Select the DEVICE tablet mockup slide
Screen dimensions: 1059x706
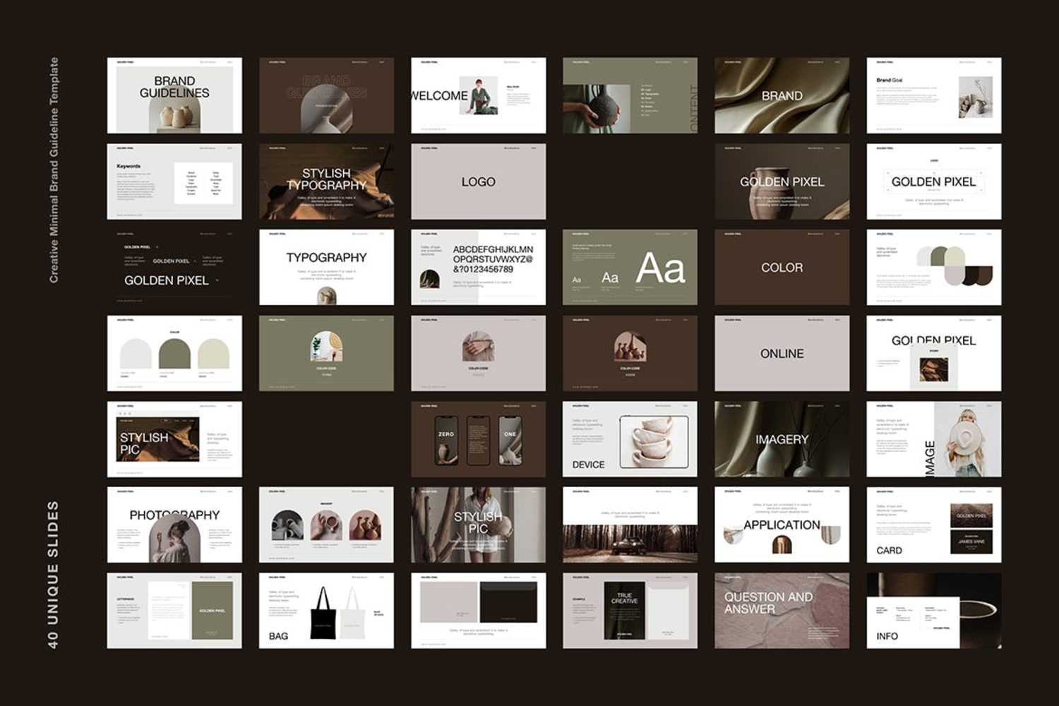[x=630, y=439]
